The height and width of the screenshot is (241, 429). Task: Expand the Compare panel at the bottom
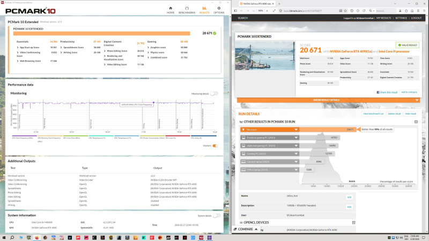tap(246, 229)
